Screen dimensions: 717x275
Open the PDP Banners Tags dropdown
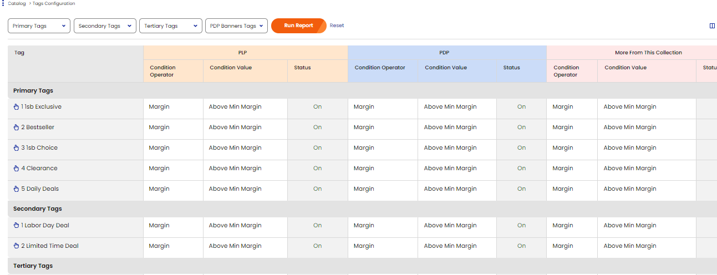pyautogui.click(x=236, y=26)
